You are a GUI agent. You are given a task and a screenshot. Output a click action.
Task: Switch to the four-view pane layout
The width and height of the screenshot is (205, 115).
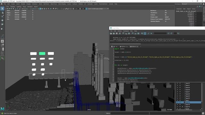[x=2, y=45]
